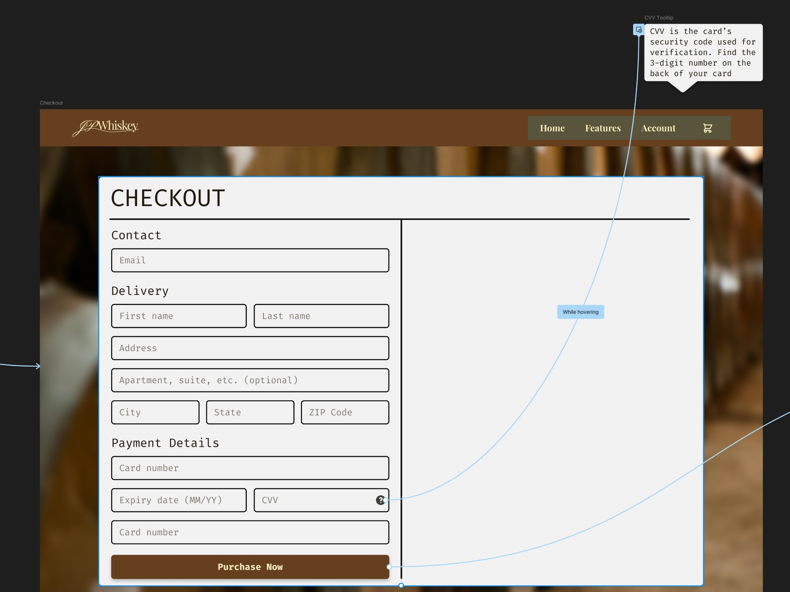Open the Account nav item
Viewport: 790px width, 592px height.
658,128
